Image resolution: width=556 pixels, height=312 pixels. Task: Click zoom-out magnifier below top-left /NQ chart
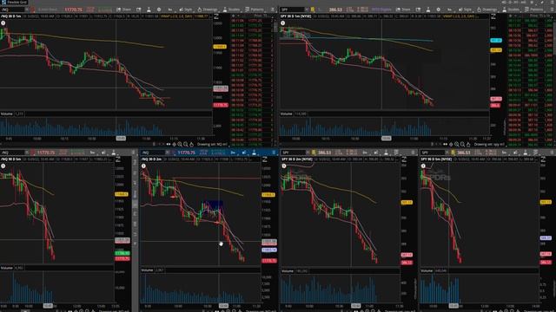185,145
